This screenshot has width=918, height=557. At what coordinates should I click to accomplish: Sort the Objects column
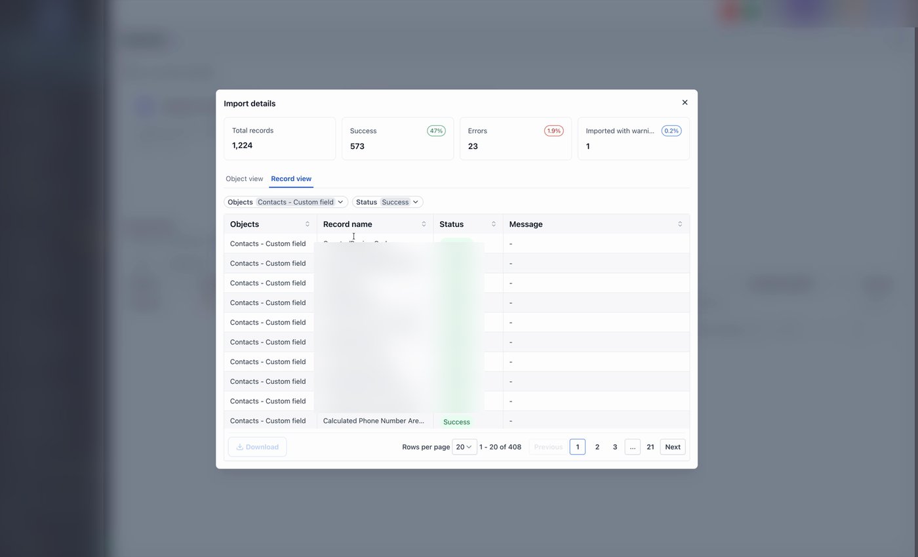coord(307,224)
